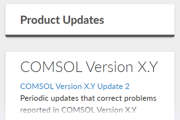This screenshot has height=120, width=180.
Task: Click the 'Periodic updates that correct problems' text
Action: pos(88,98)
